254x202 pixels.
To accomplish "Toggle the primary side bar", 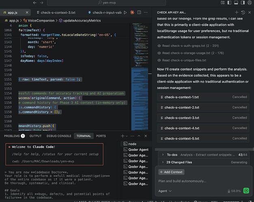I will tap(229, 3).
